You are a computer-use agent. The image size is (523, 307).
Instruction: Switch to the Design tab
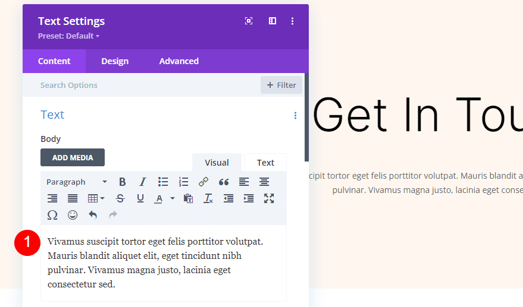[115, 61]
